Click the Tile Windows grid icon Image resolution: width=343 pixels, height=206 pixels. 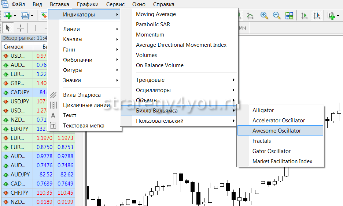tap(289, 15)
